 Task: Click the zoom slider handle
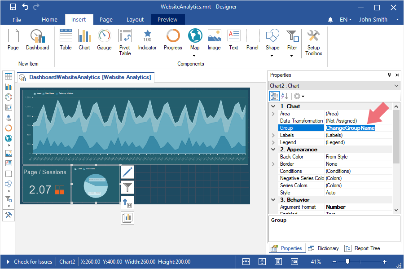[x=347, y=262]
